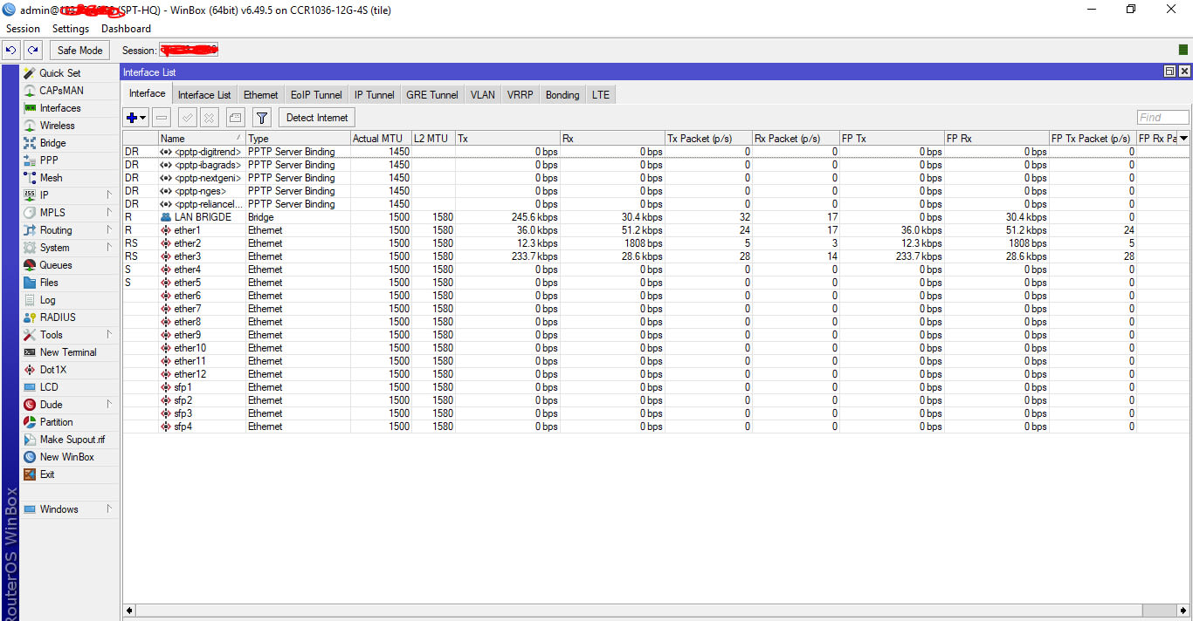Click the Remove minus icon
This screenshot has height=621, width=1193.
(x=162, y=118)
